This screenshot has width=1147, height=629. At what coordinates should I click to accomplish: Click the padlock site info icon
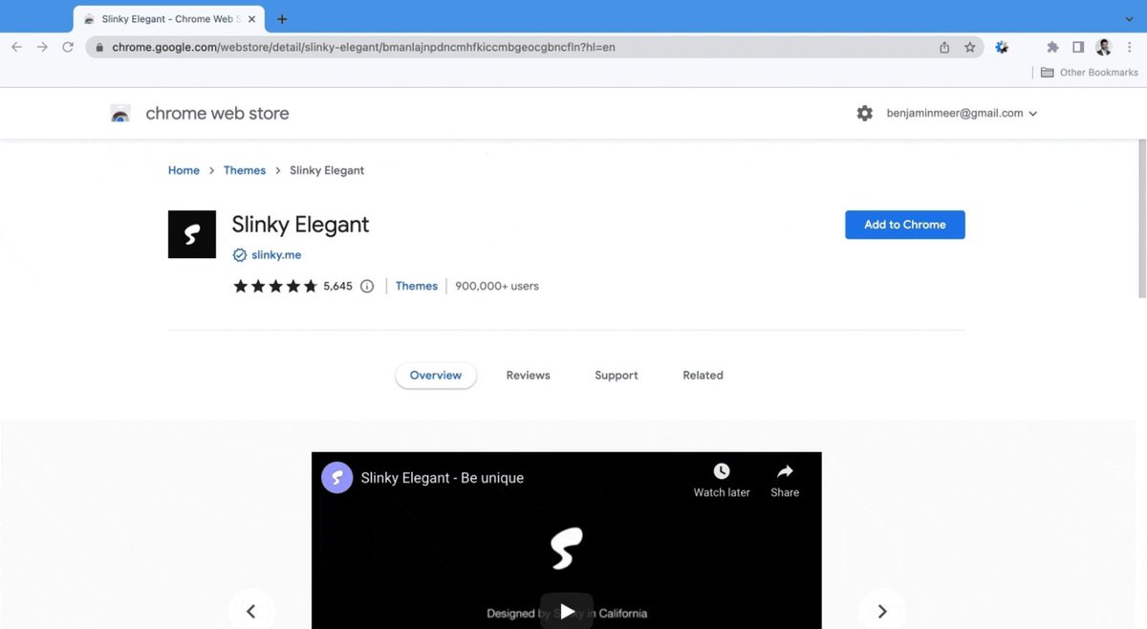click(x=98, y=47)
